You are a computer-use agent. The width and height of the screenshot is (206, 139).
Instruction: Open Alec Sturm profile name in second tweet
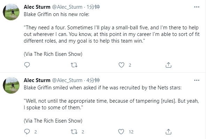tap(37, 80)
